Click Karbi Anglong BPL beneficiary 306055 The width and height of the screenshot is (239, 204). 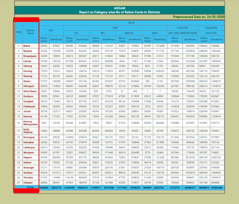point(109,131)
